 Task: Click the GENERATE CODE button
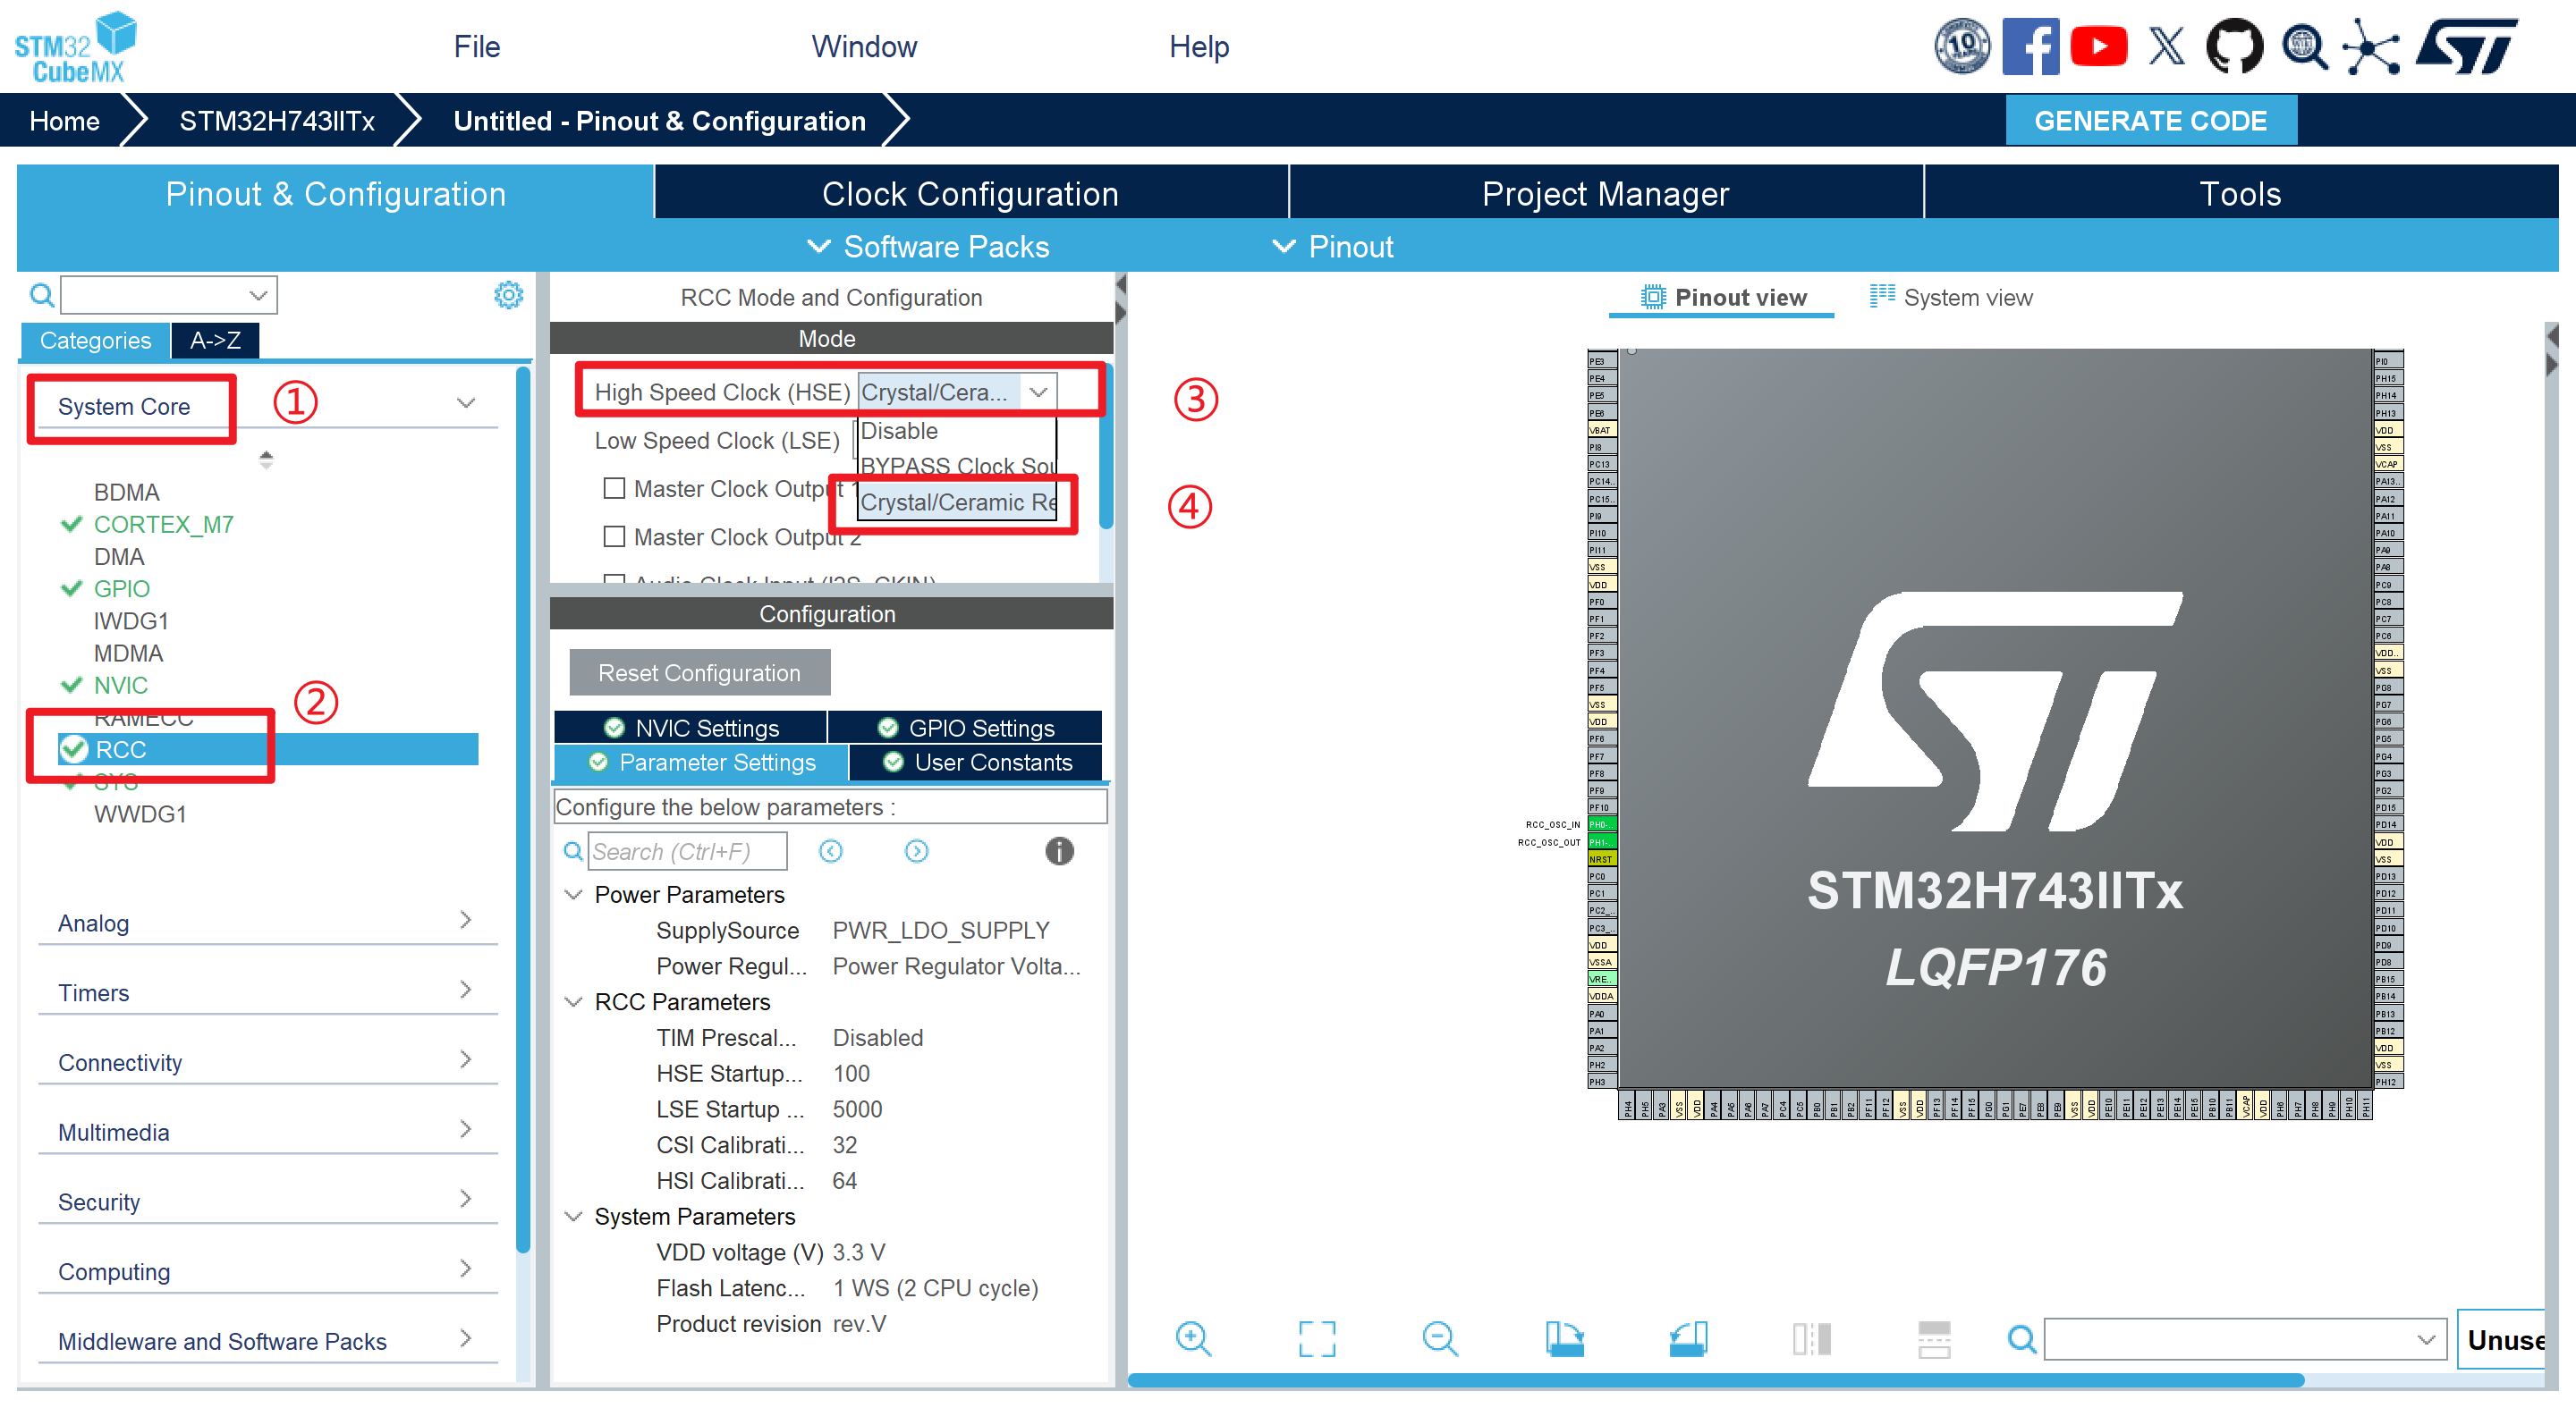pos(2150,120)
